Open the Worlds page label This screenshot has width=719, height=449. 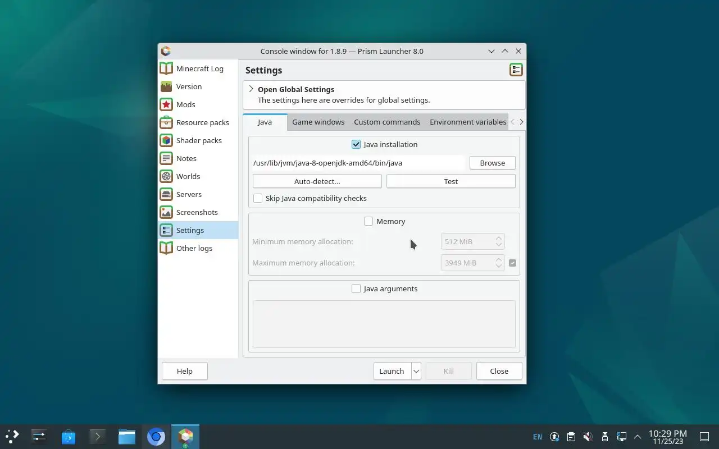[x=188, y=176]
